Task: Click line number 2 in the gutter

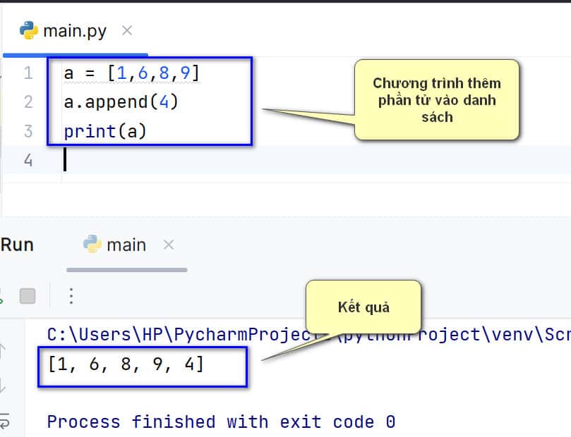Action: 28,101
